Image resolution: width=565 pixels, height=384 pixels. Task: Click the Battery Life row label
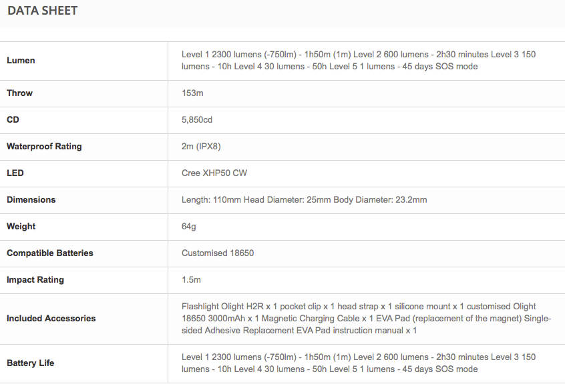click(x=30, y=363)
